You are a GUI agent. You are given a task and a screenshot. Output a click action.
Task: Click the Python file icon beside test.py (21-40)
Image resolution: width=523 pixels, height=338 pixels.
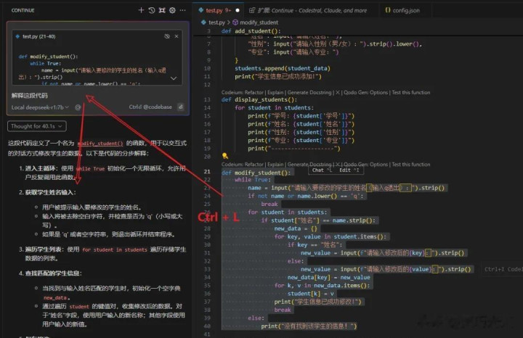[x=17, y=36]
